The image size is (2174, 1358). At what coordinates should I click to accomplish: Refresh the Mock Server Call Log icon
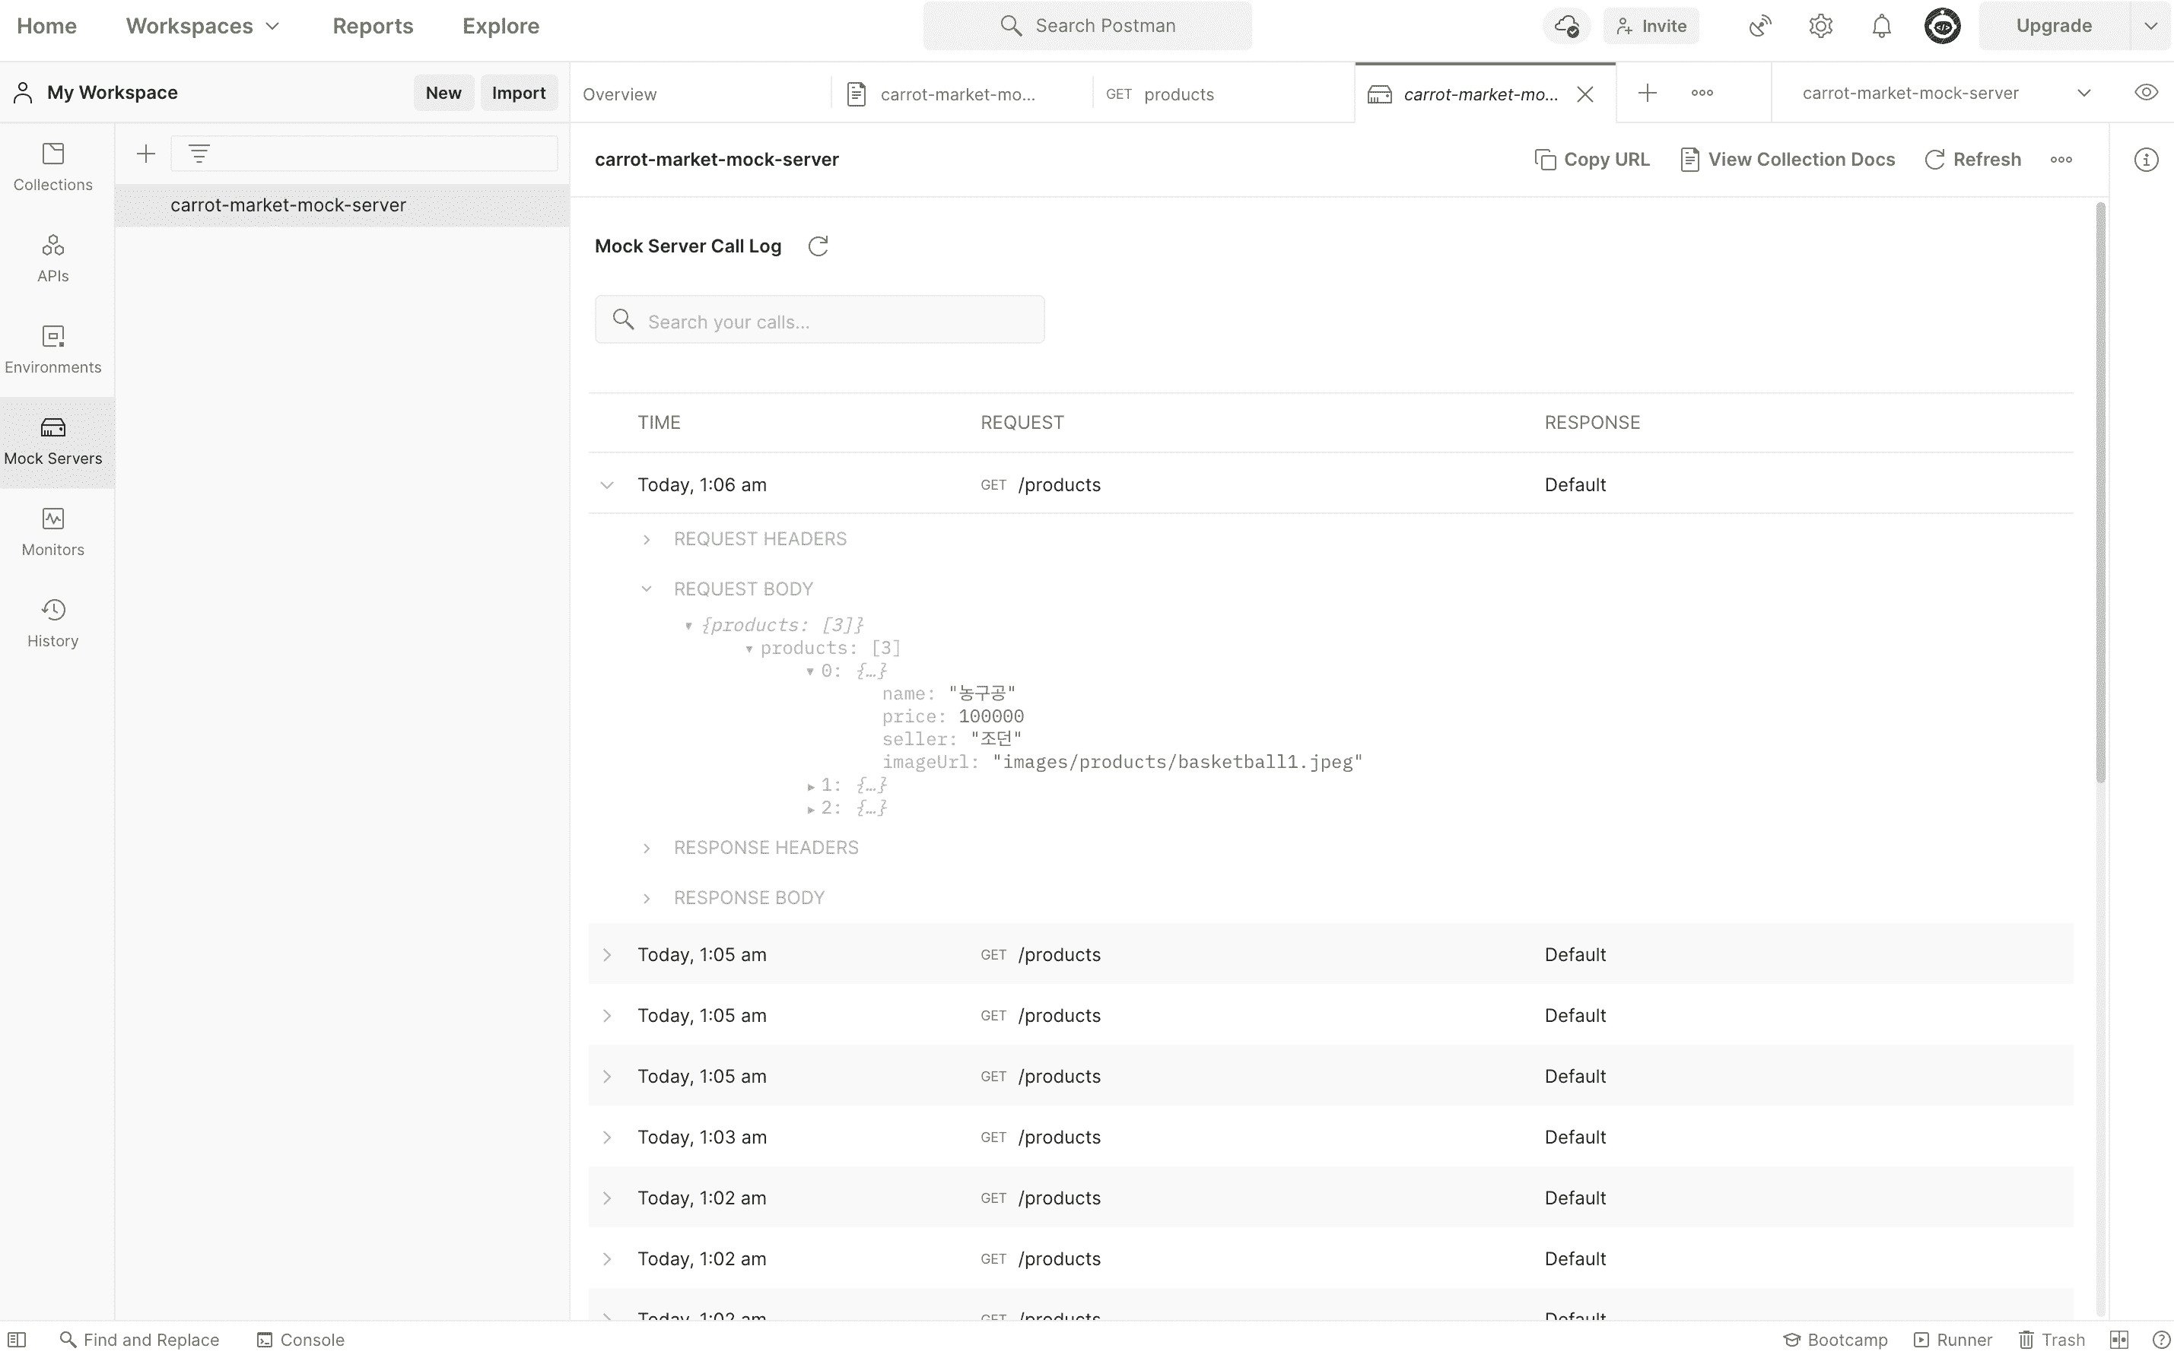pos(818,246)
